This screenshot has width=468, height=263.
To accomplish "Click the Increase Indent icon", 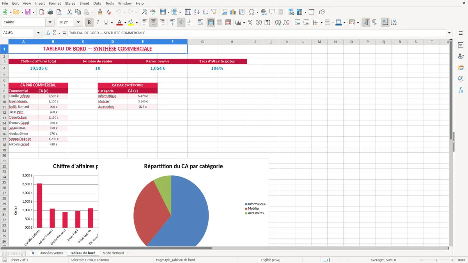I will pos(297,23).
